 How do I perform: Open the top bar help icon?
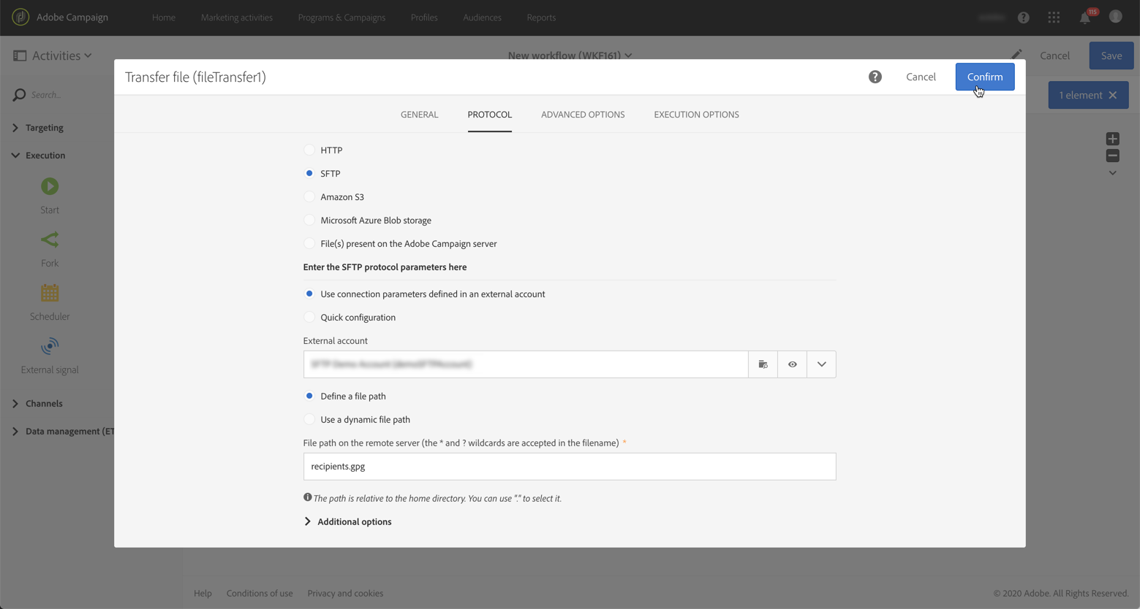pos(1024,18)
